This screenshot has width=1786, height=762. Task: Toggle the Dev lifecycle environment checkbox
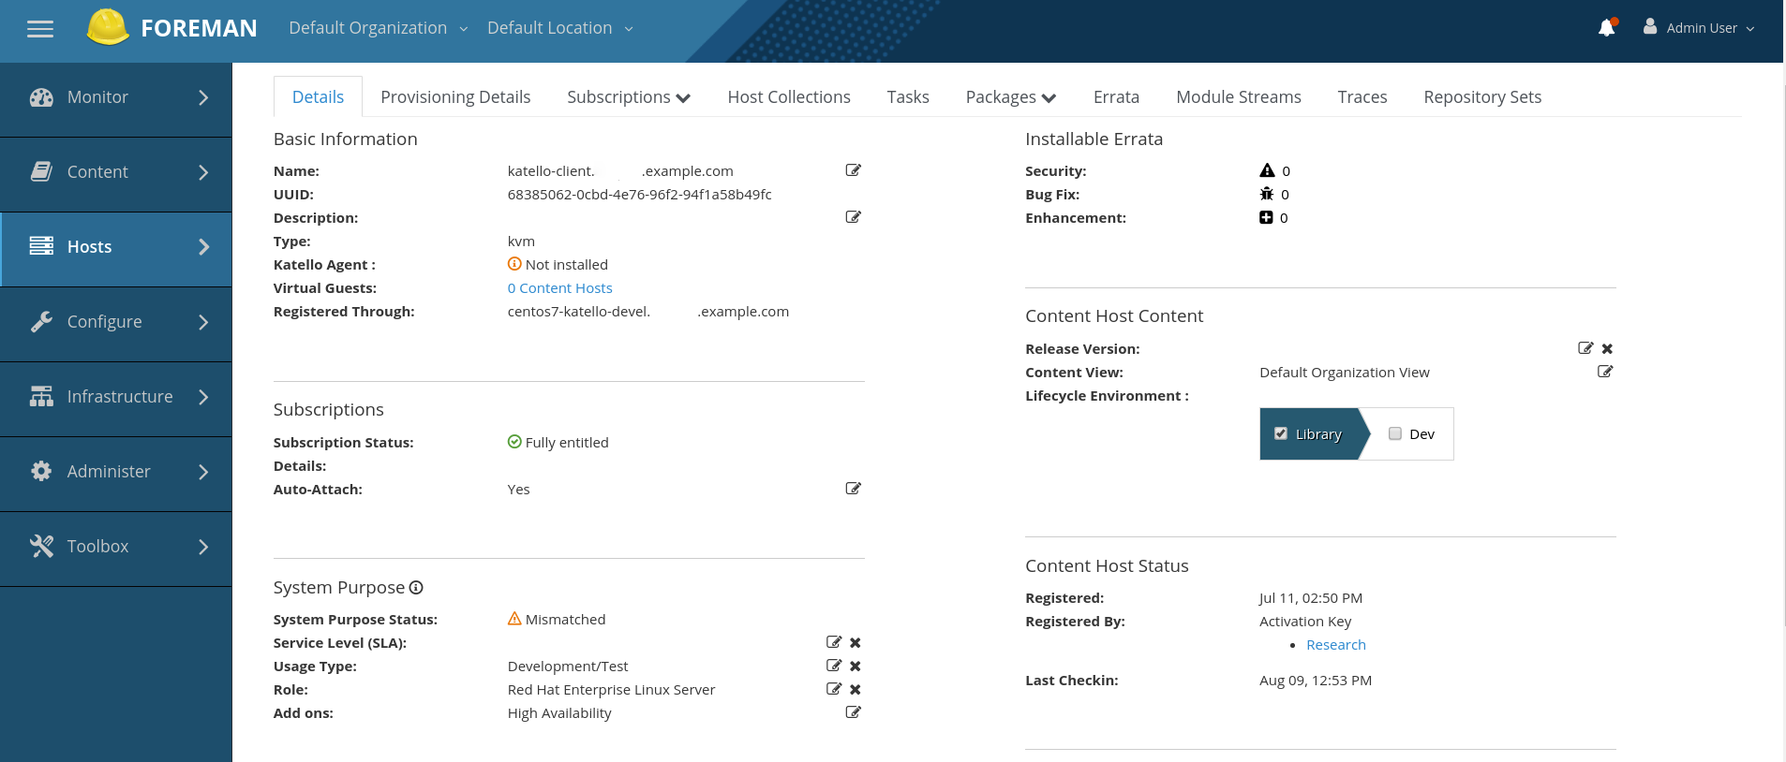click(x=1395, y=433)
